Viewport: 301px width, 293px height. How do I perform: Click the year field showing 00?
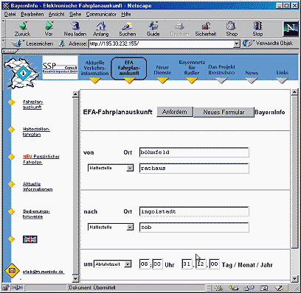(214, 264)
